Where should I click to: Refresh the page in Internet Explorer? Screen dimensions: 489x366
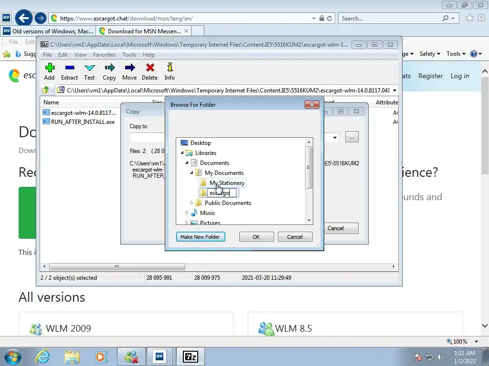click(330, 19)
